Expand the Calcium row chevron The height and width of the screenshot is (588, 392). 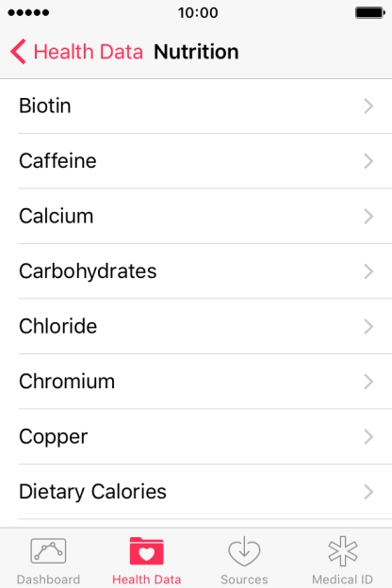[x=368, y=217]
